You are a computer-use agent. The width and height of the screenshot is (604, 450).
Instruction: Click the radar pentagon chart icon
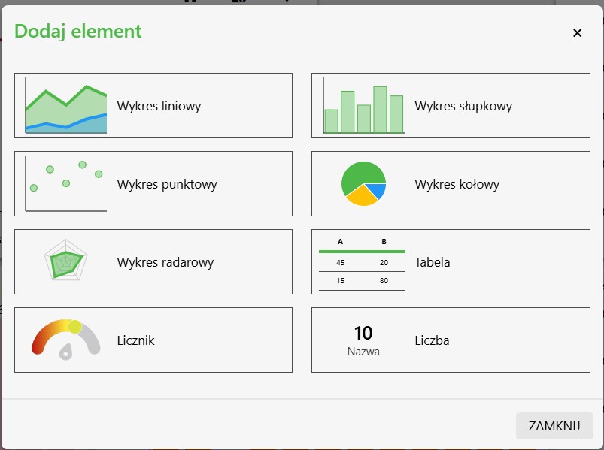tap(66, 262)
